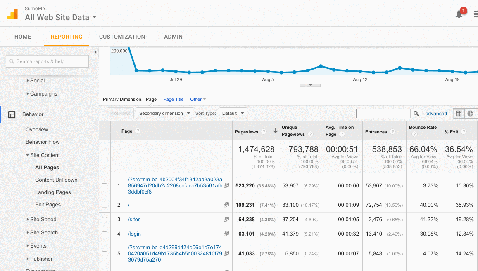Click the help icon next to Page header
Screen dimensions: 478x271
(138, 131)
